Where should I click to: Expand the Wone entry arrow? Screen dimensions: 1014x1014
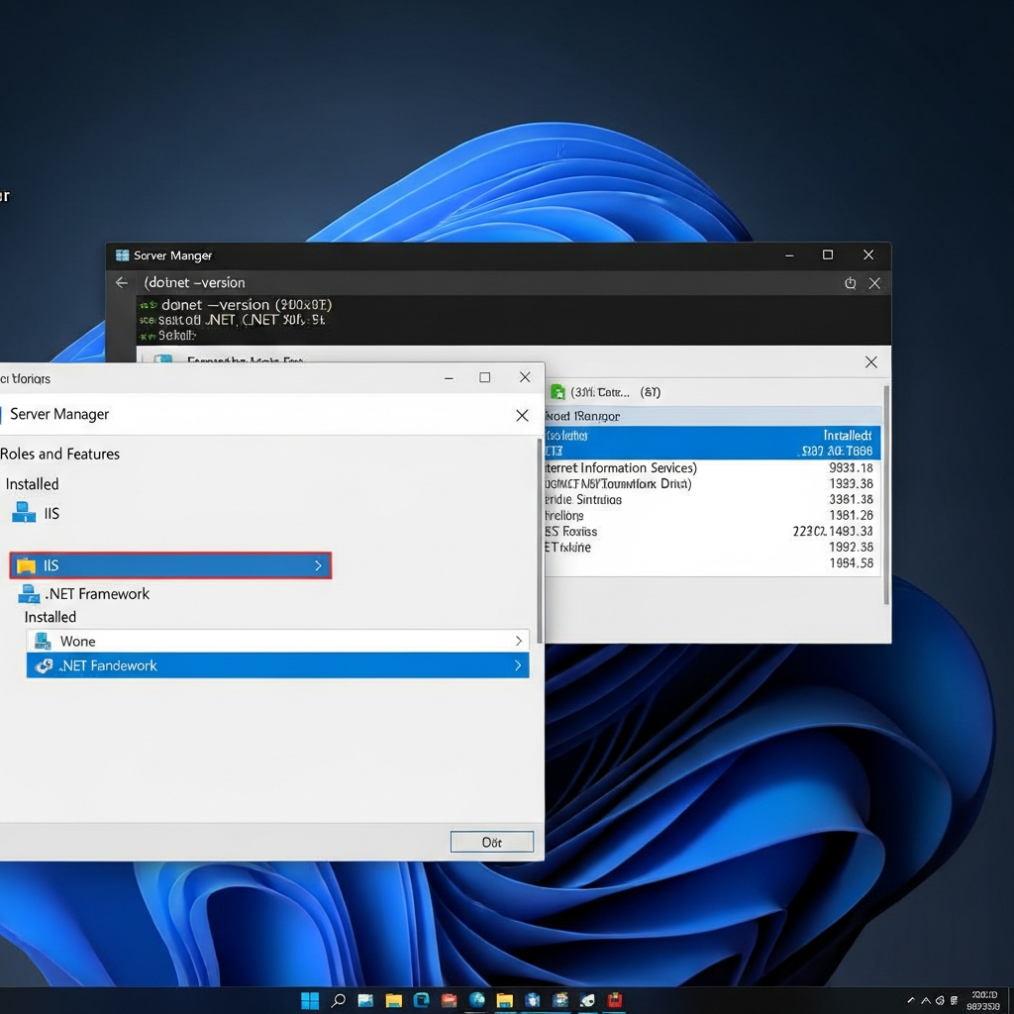coord(518,641)
